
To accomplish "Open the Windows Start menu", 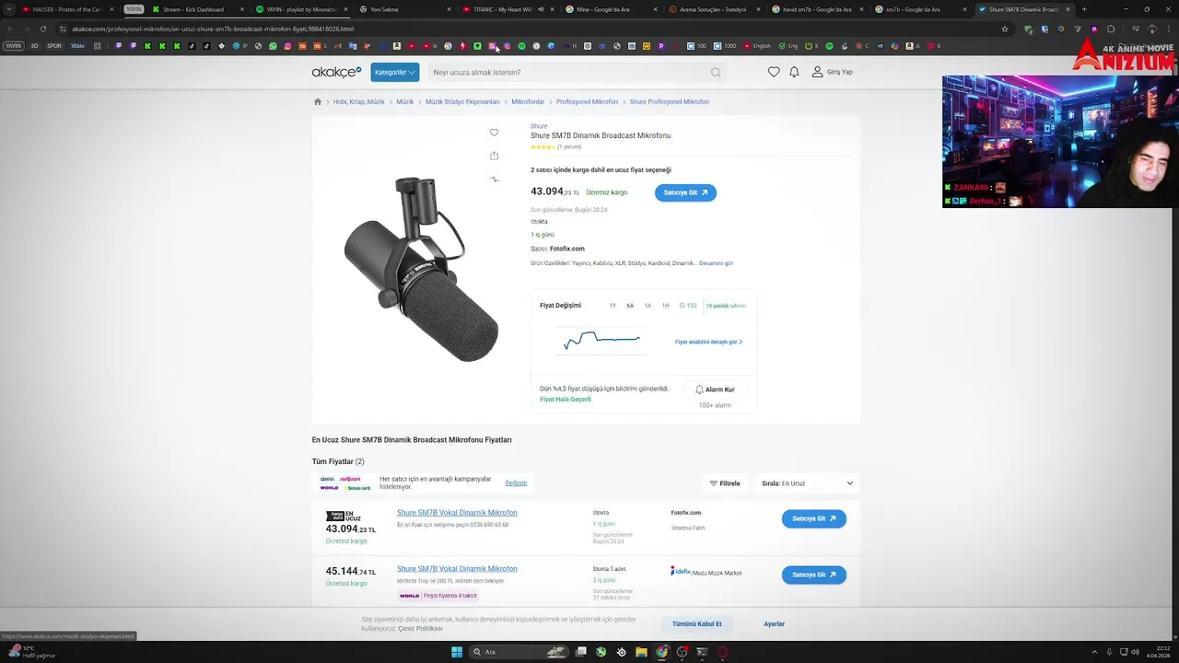I will pos(457,652).
